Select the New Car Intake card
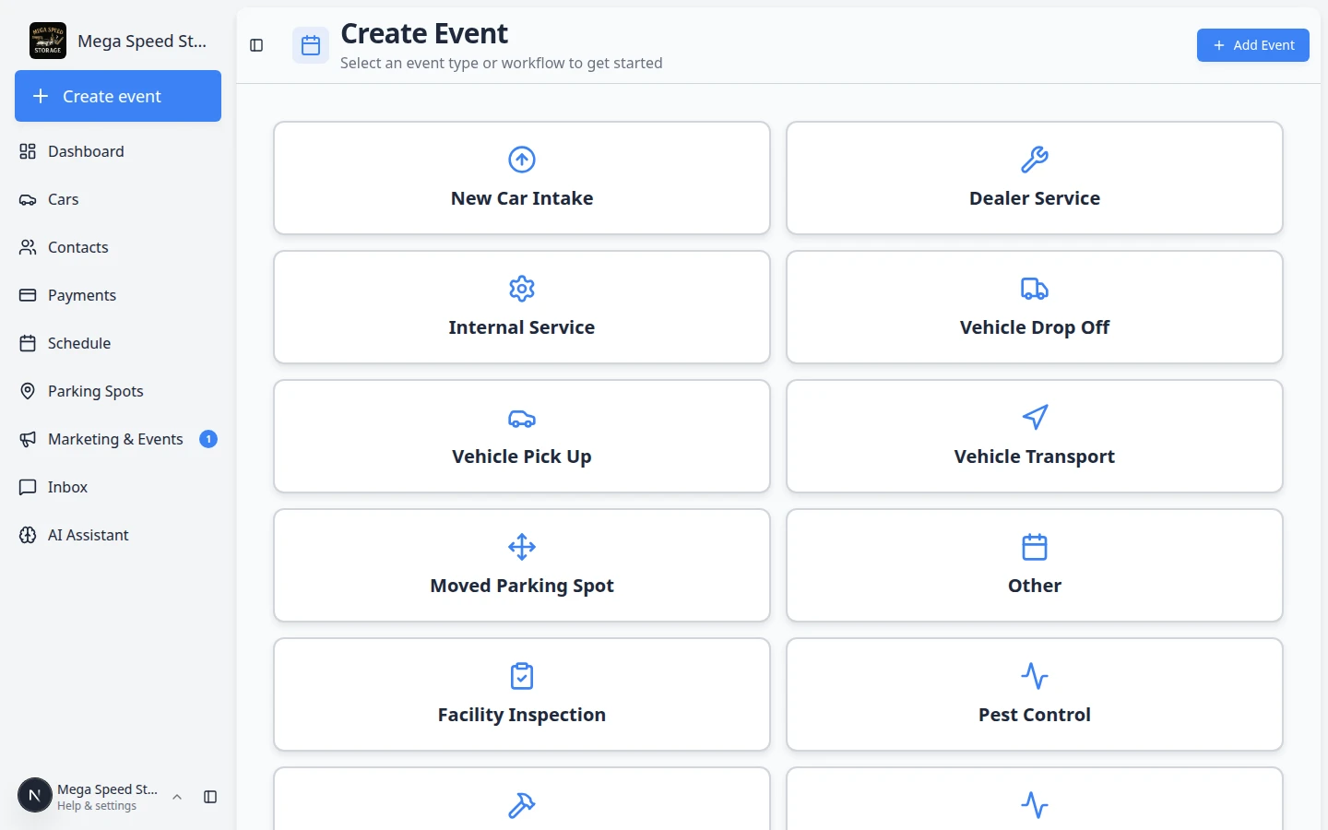Image resolution: width=1328 pixels, height=830 pixels. (522, 178)
